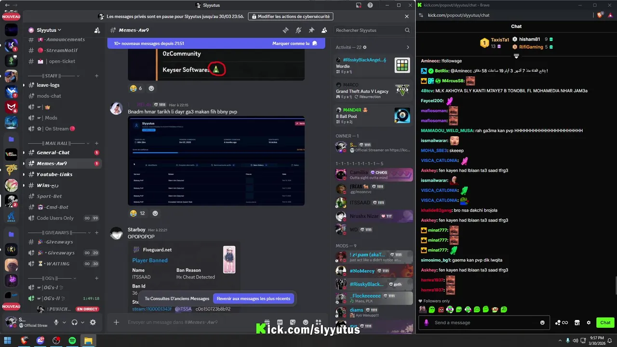Open pinned messages in Memes-Aw9
Screen dimensions: 617x347
311,30
